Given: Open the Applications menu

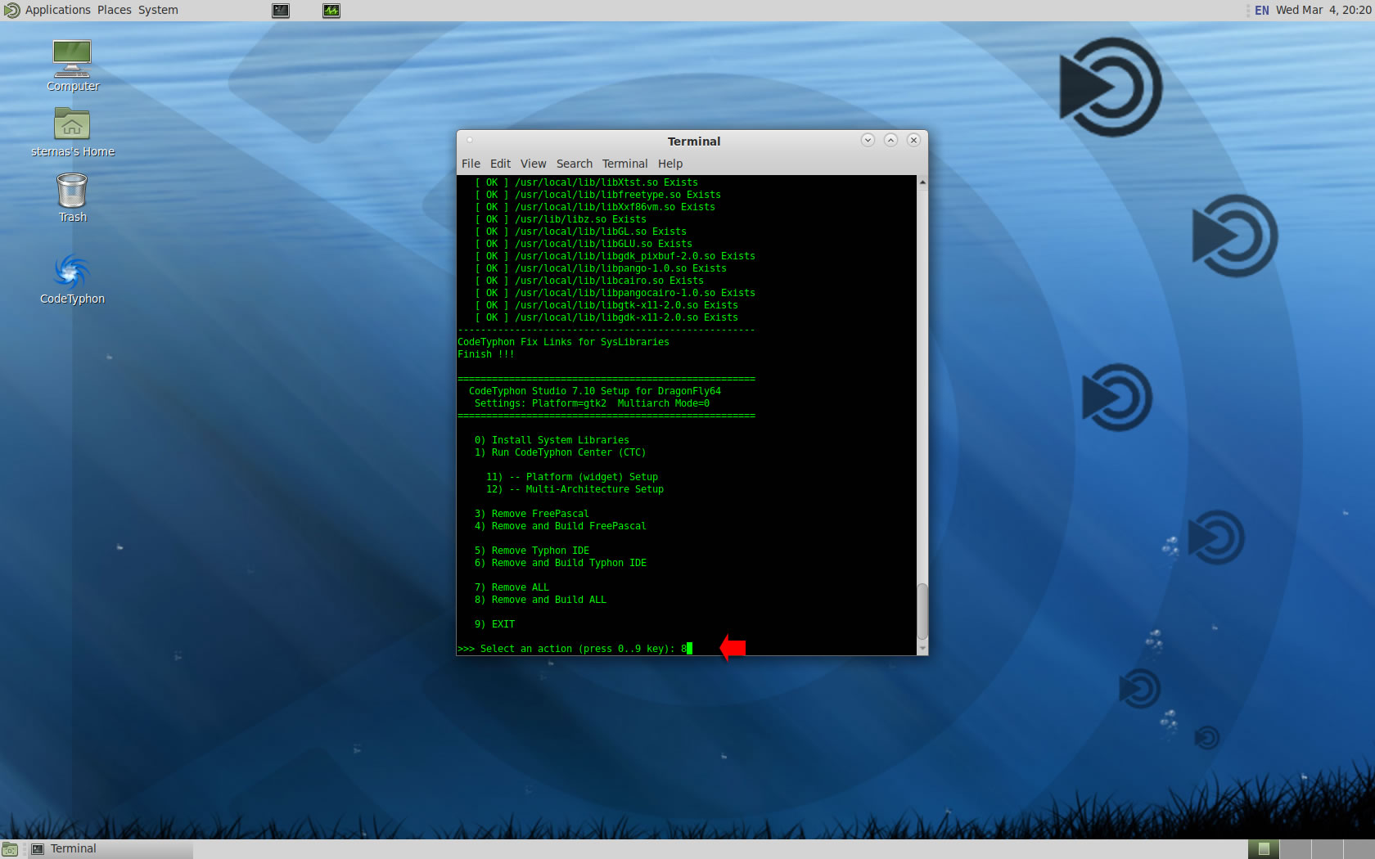Looking at the screenshot, I should click(x=57, y=10).
